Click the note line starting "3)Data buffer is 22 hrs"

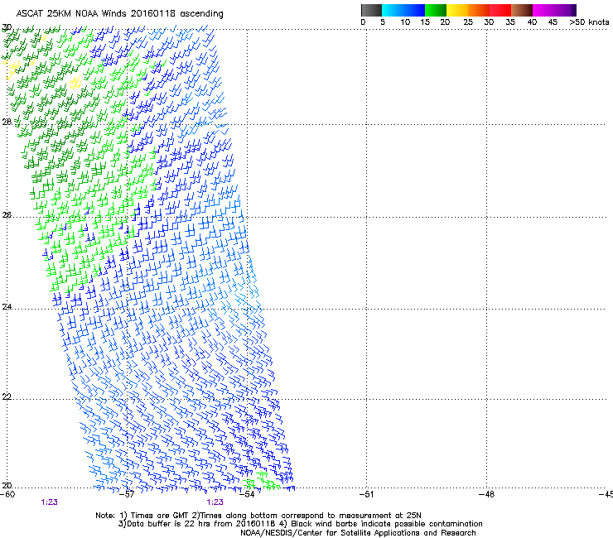pyautogui.click(x=300, y=524)
